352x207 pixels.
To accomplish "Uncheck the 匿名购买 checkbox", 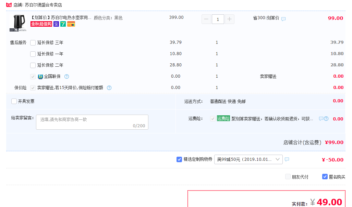I will coord(325,177).
